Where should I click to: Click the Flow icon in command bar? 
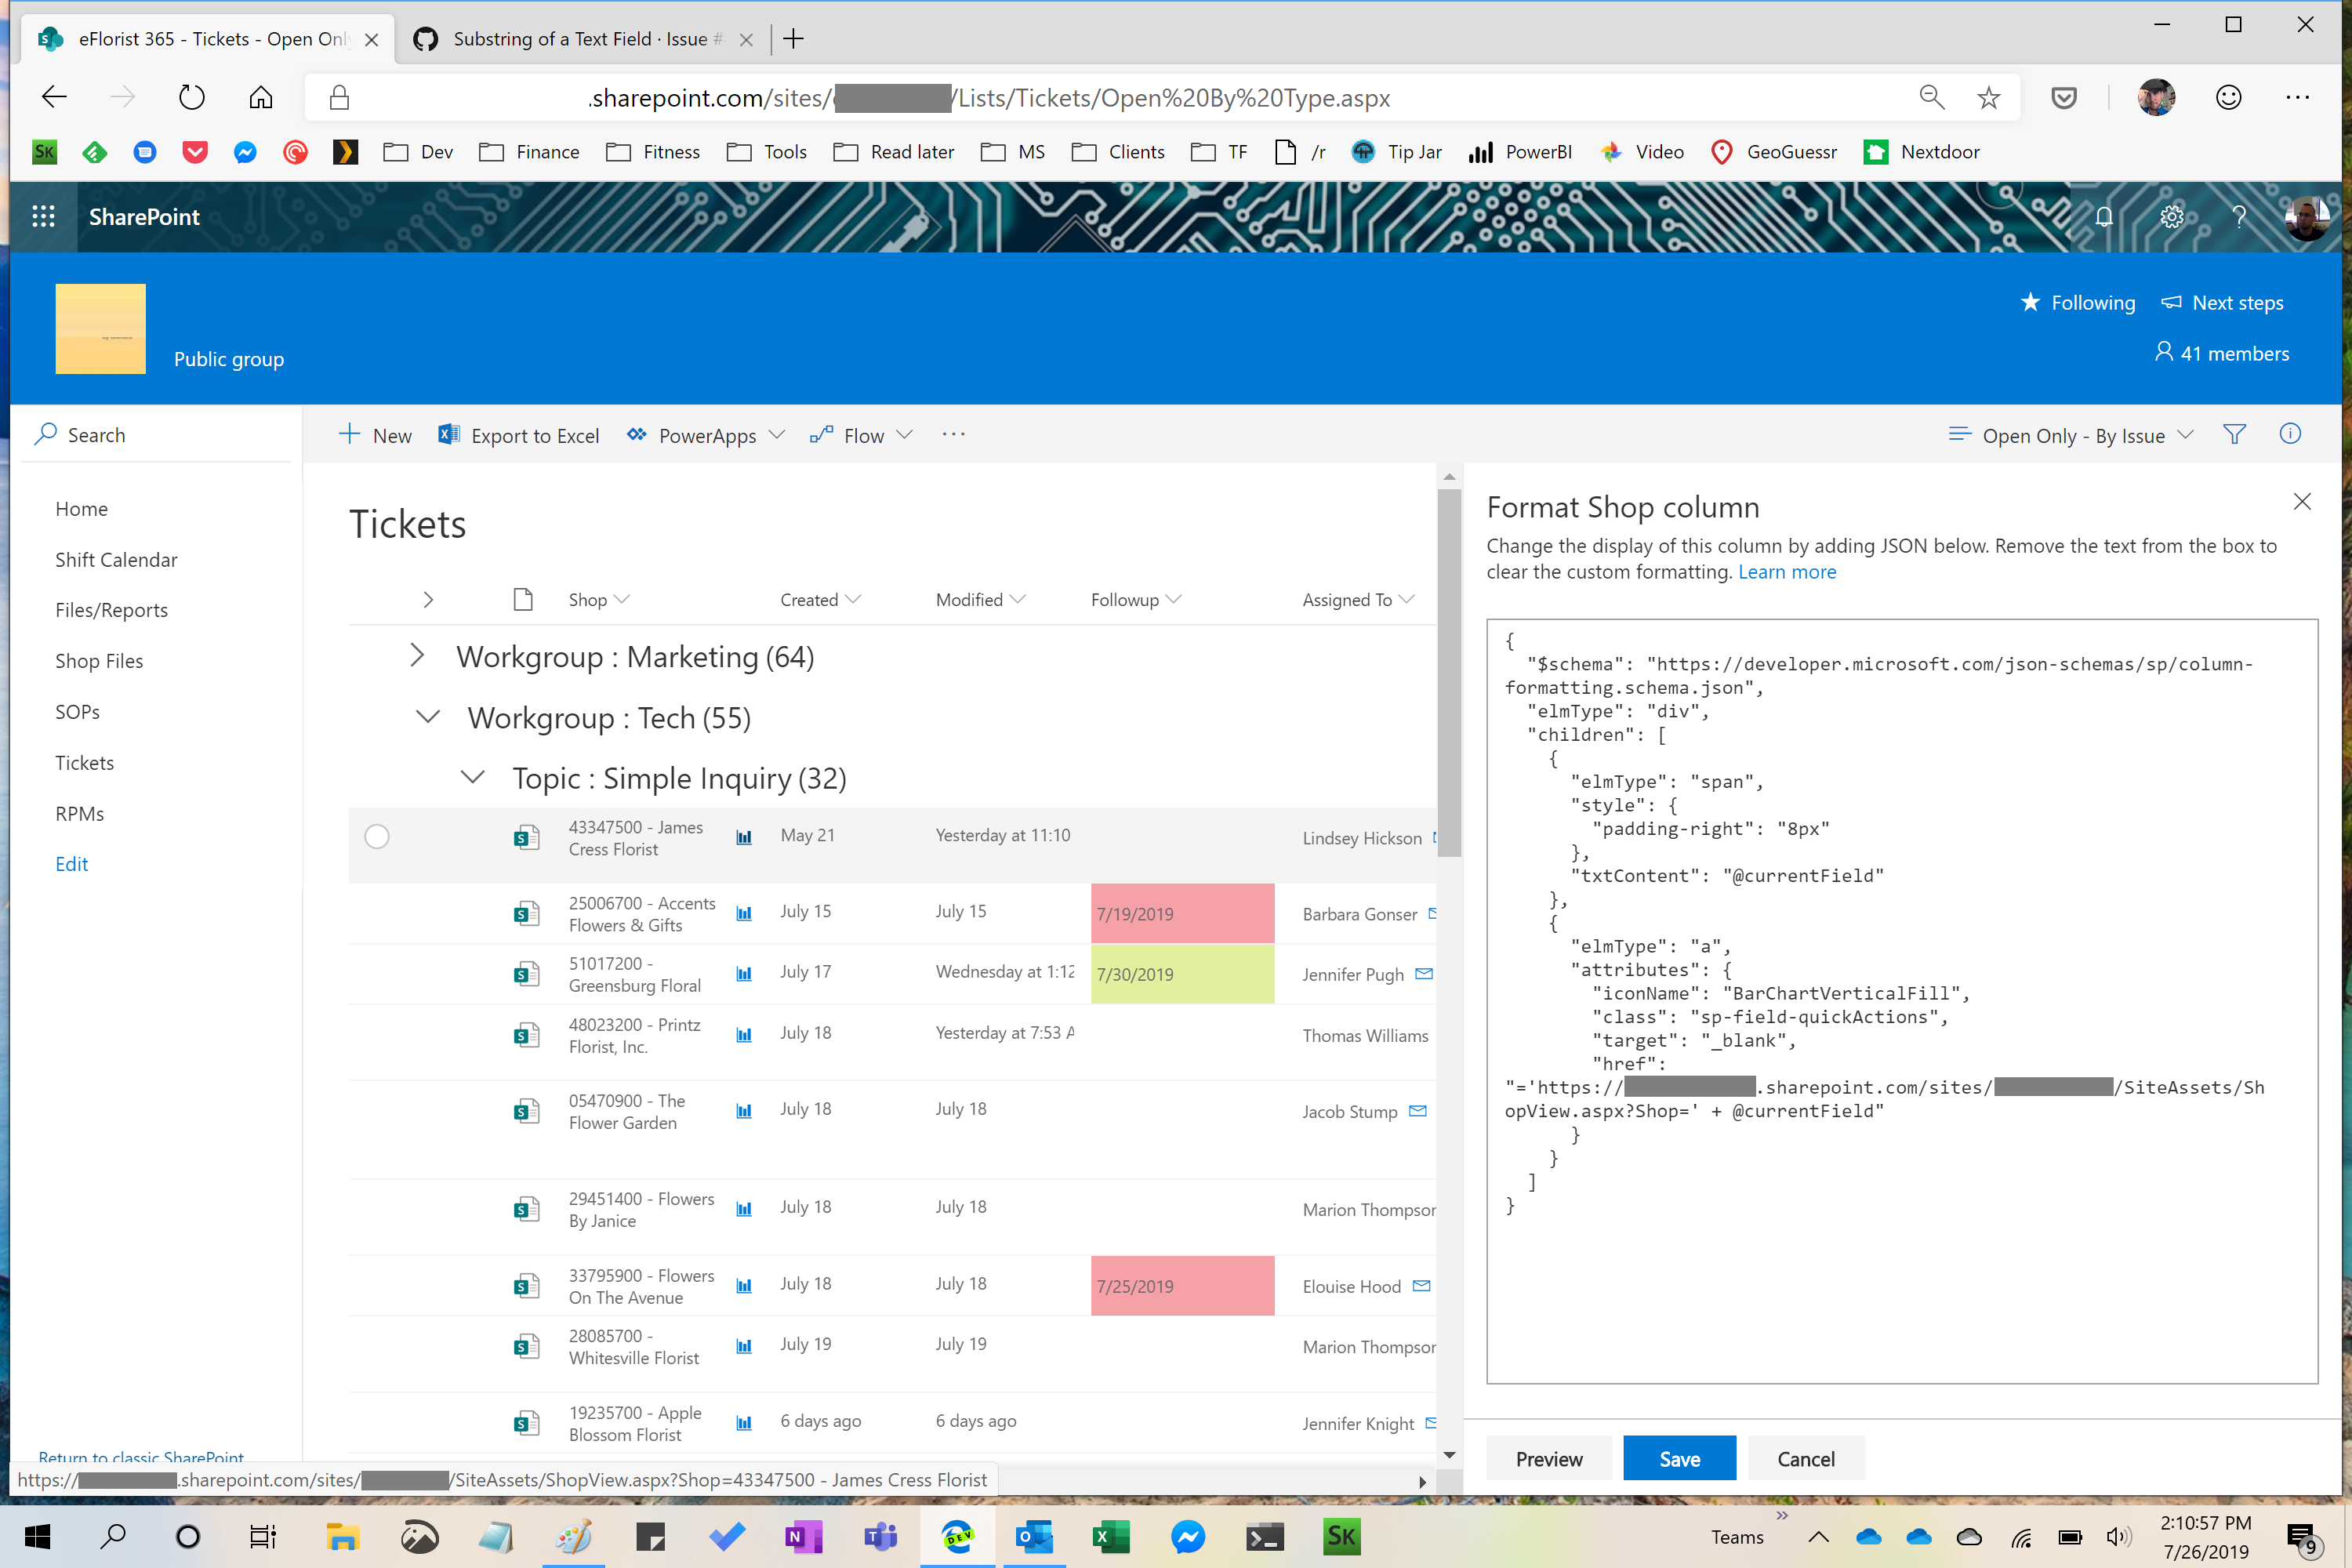click(822, 434)
